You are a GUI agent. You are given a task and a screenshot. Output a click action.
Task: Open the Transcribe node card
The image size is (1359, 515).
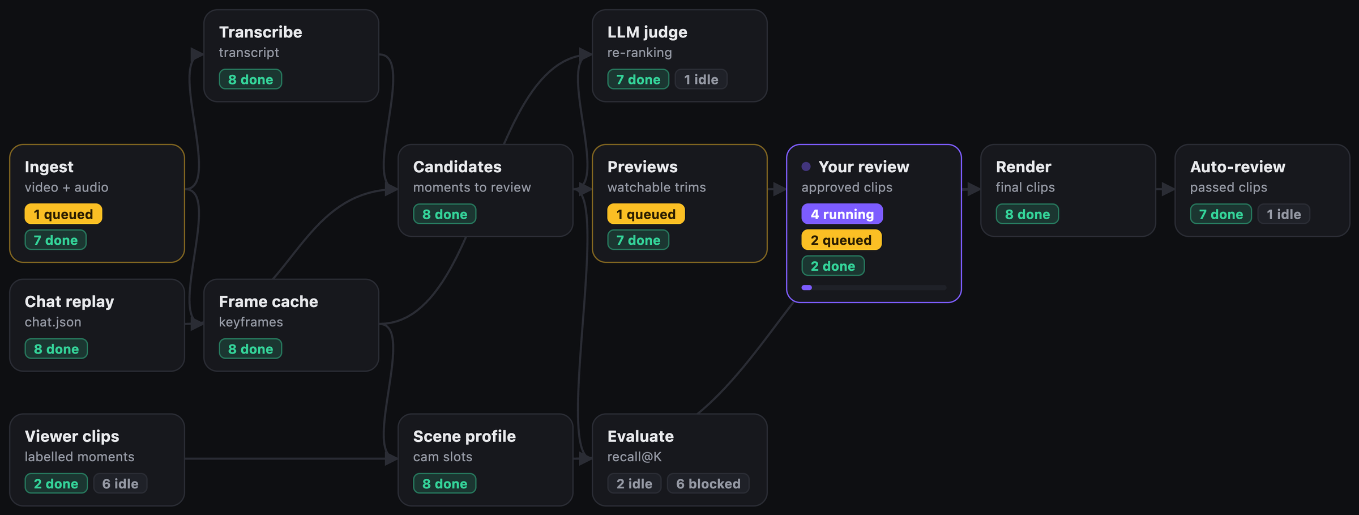click(291, 56)
